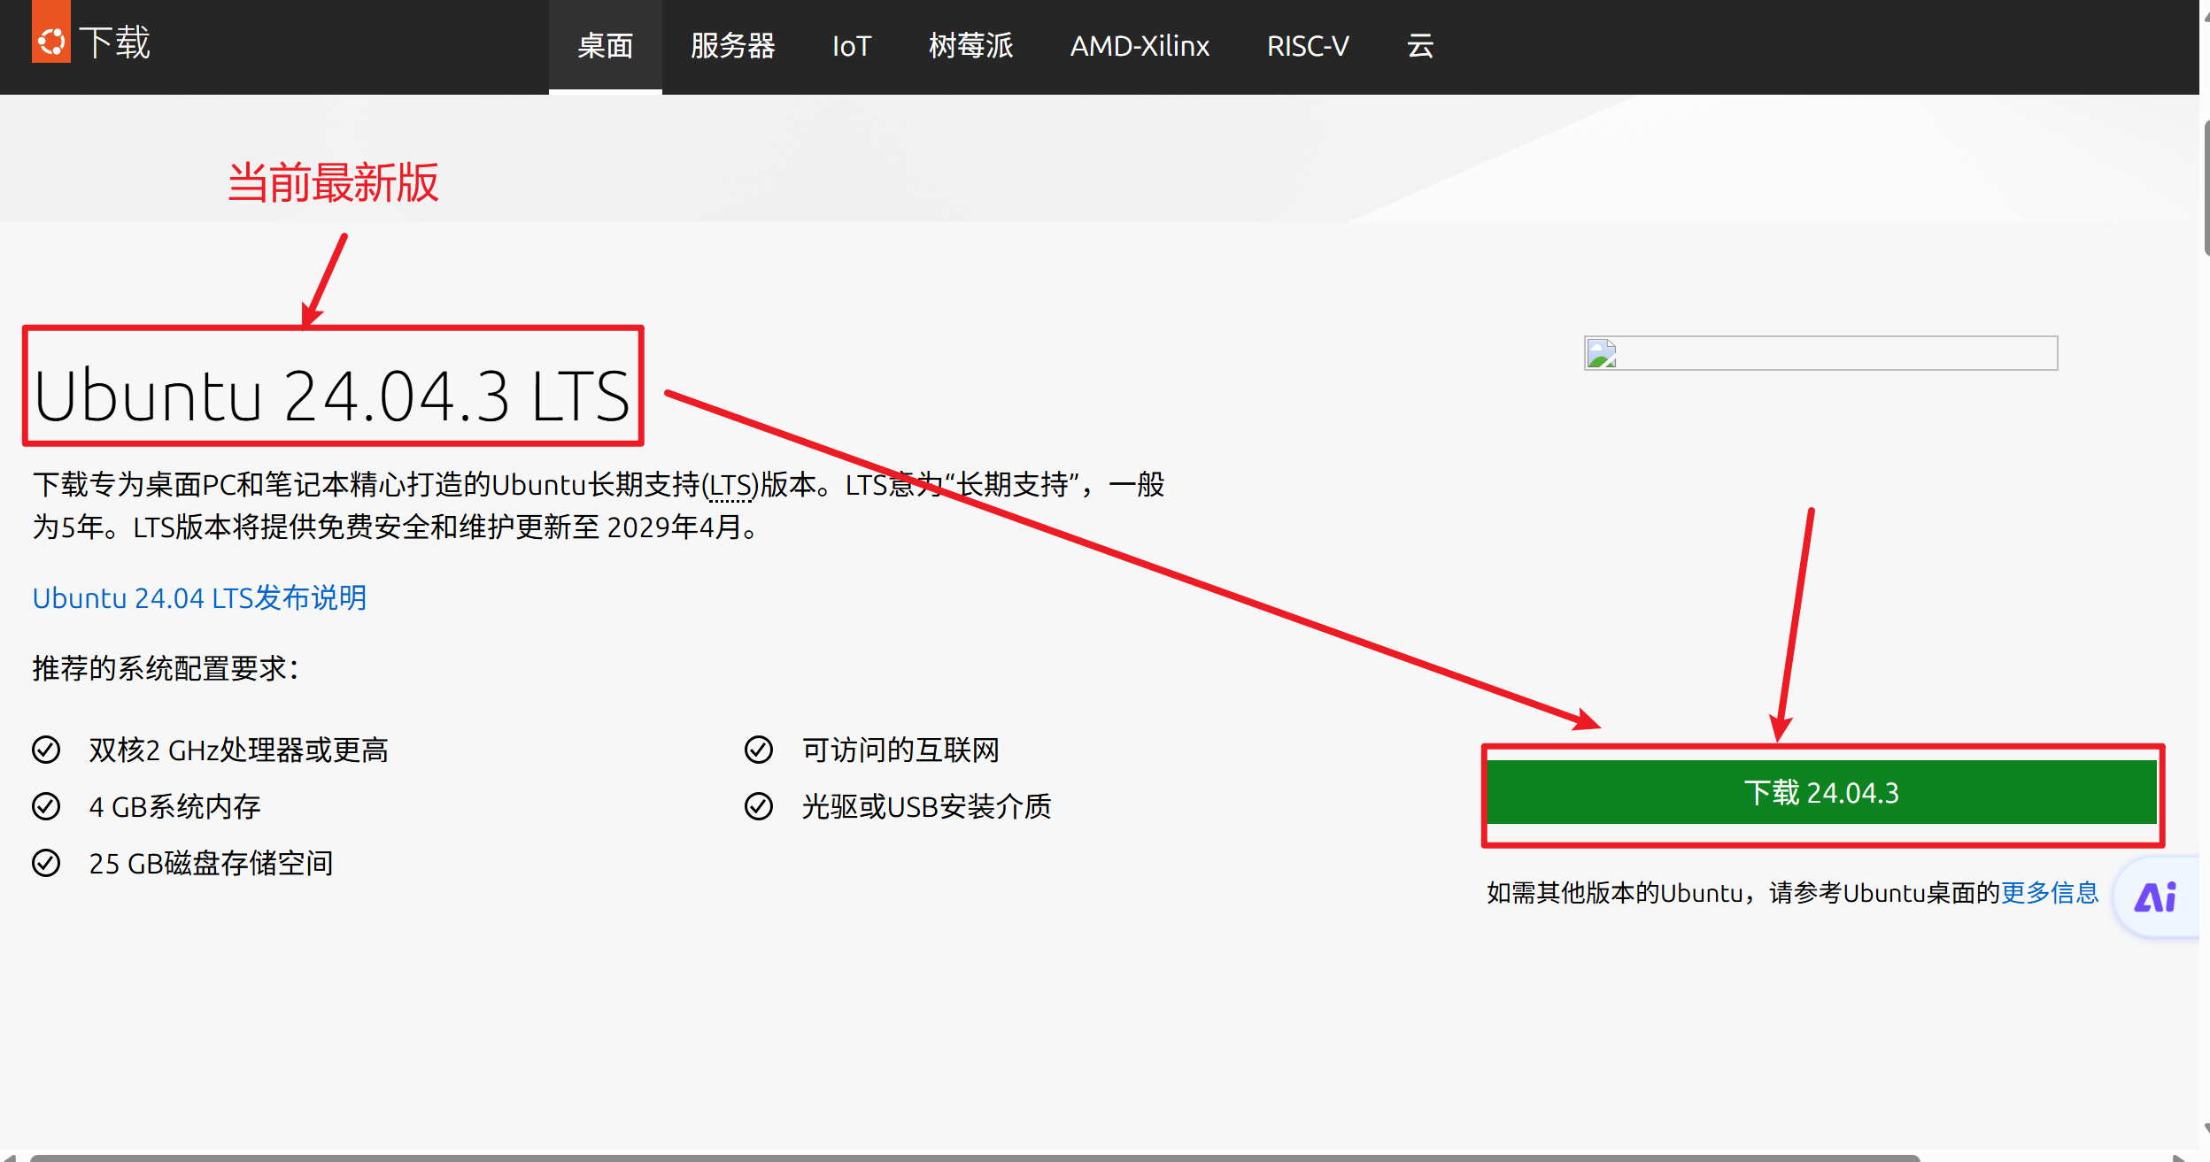Switch to the 桌面 tab

coord(605,46)
